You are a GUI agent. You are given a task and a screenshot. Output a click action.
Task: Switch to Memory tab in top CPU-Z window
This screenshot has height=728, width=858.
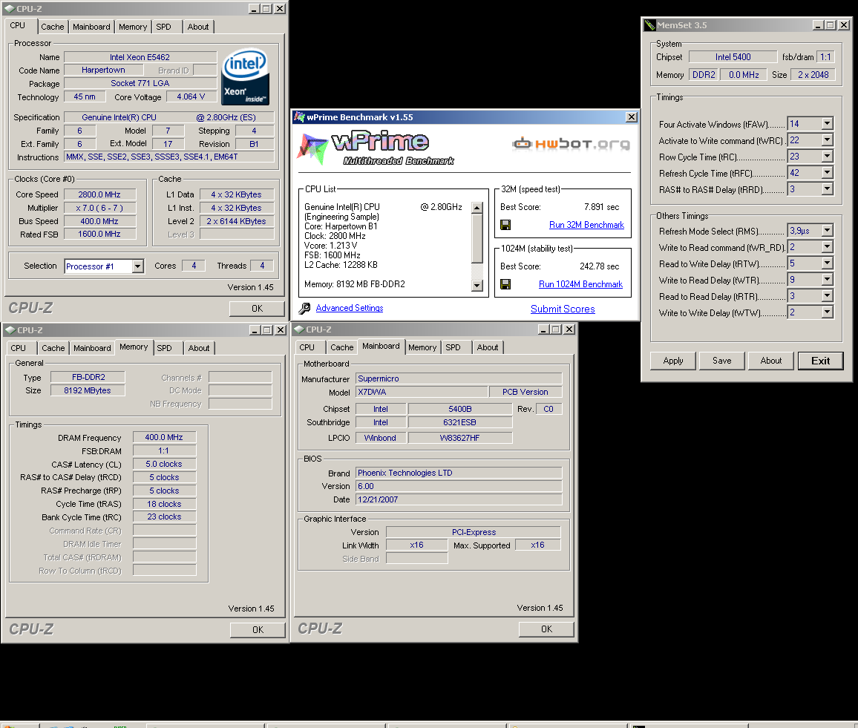pos(133,27)
